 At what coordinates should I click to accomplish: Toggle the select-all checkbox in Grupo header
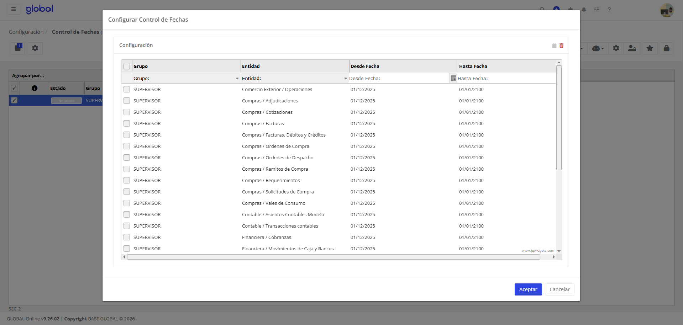pos(127,66)
